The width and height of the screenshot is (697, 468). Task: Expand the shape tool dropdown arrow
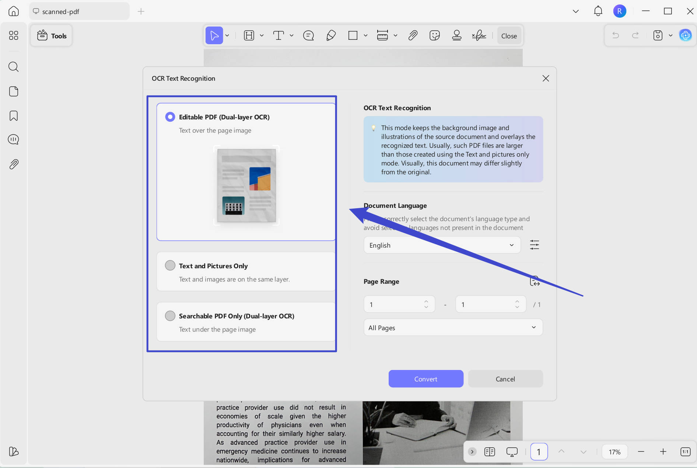tap(365, 36)
